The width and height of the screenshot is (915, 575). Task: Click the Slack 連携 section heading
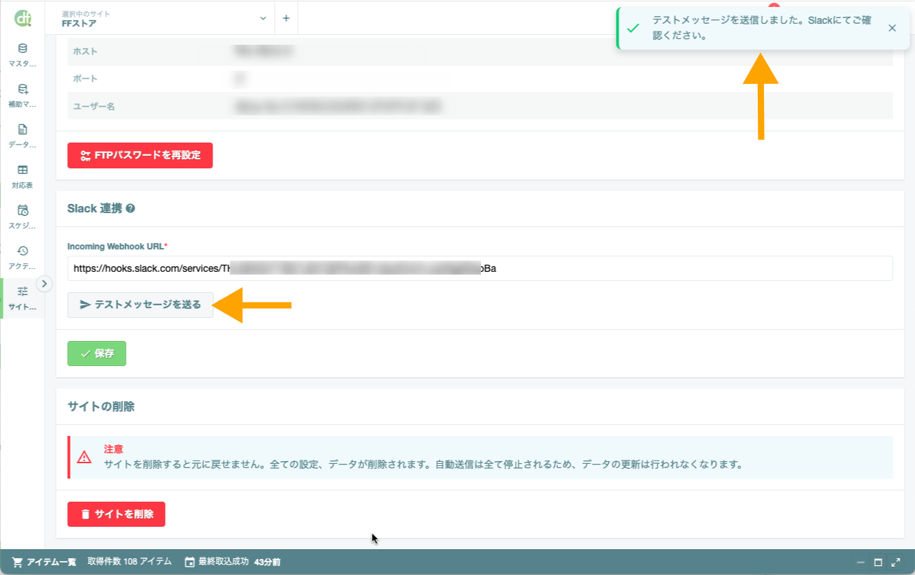[x=94, y=208]
